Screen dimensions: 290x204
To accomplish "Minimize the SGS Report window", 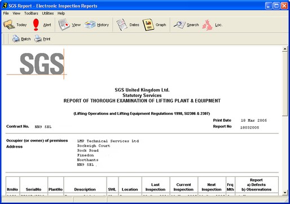I will coord(269,6).
